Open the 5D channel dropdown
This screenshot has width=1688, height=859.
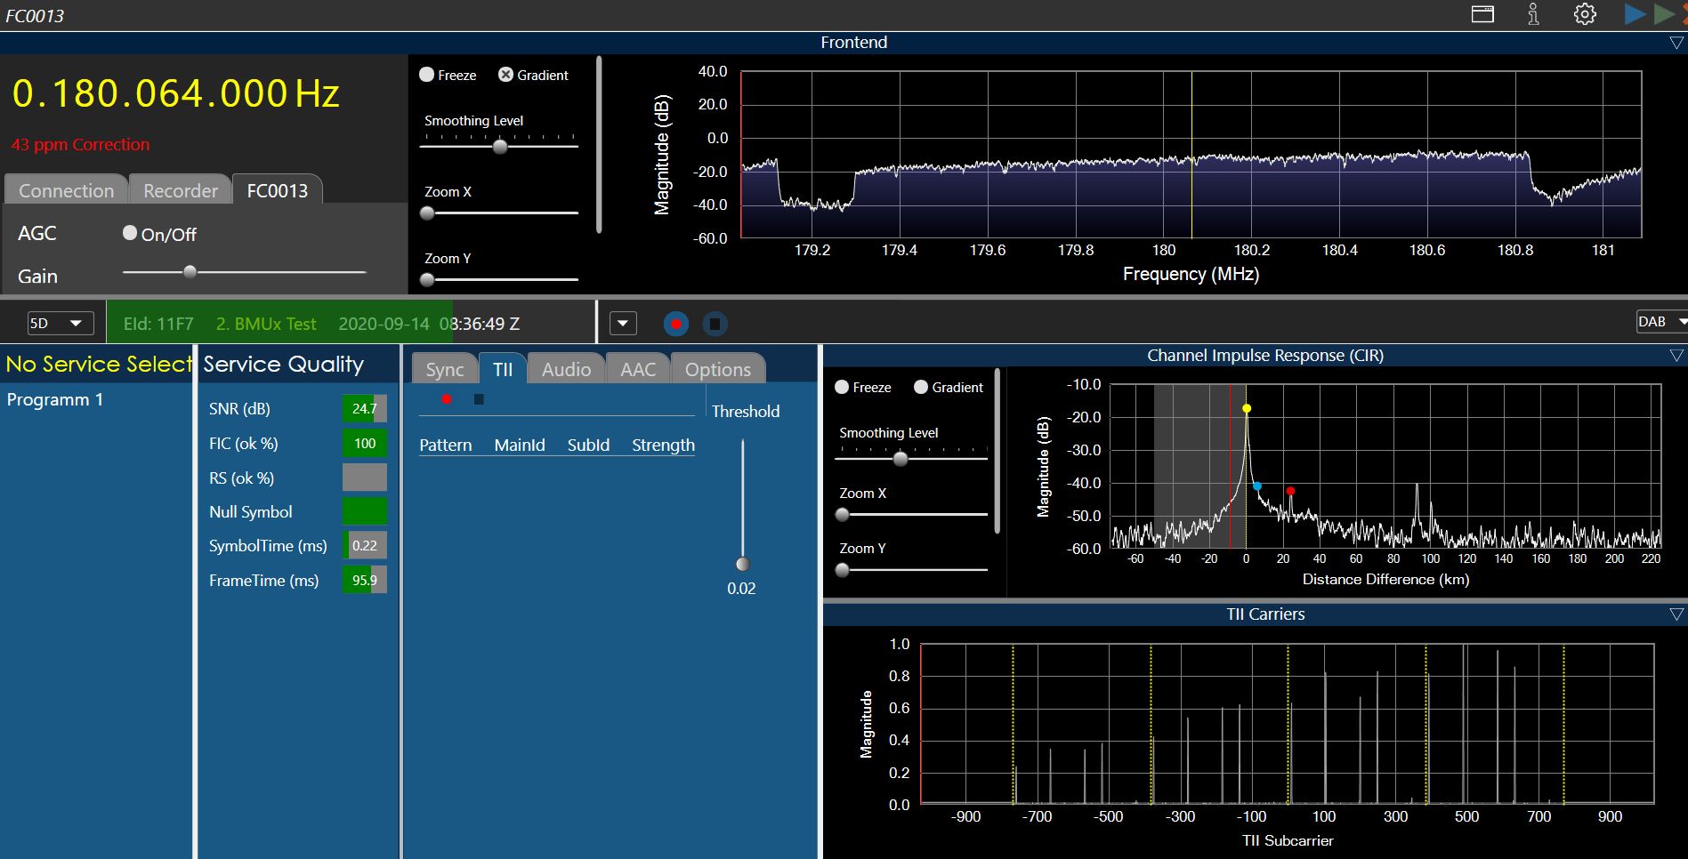[60, 323]
